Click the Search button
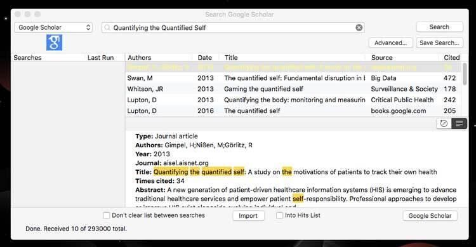Screen dimensions: 476x247 439,27
